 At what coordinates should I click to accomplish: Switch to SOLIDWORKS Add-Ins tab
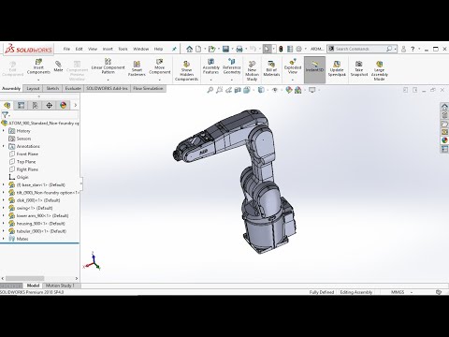(x=107, y=89)
